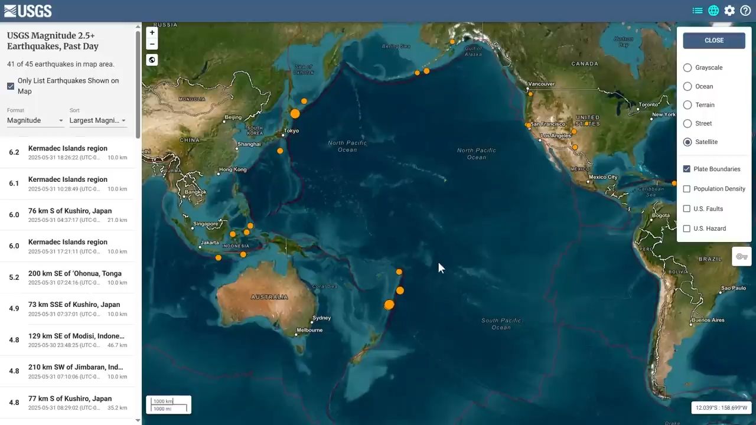Open the settings gear icon

point(729,11)
